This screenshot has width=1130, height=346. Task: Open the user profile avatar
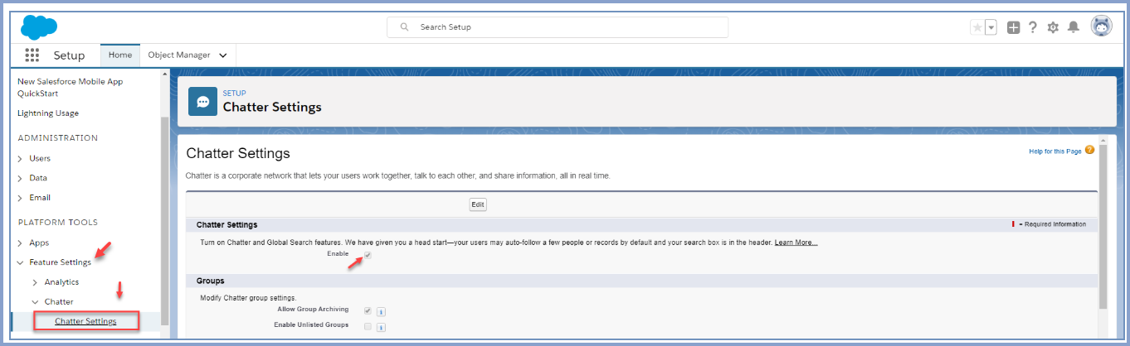pyautogui.click(x=1101, y=26)
